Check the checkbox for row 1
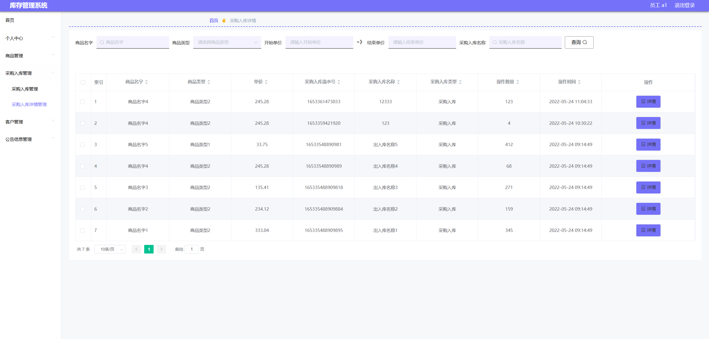The width and height of the screenshot is (709, 339). pos(83,102)
